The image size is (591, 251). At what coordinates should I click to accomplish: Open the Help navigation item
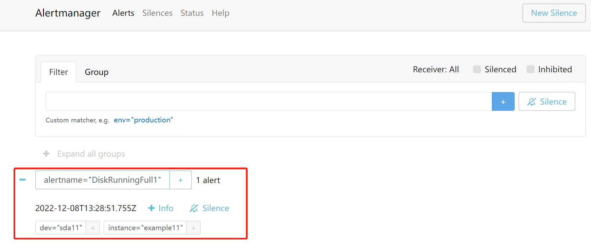[220, 13]
